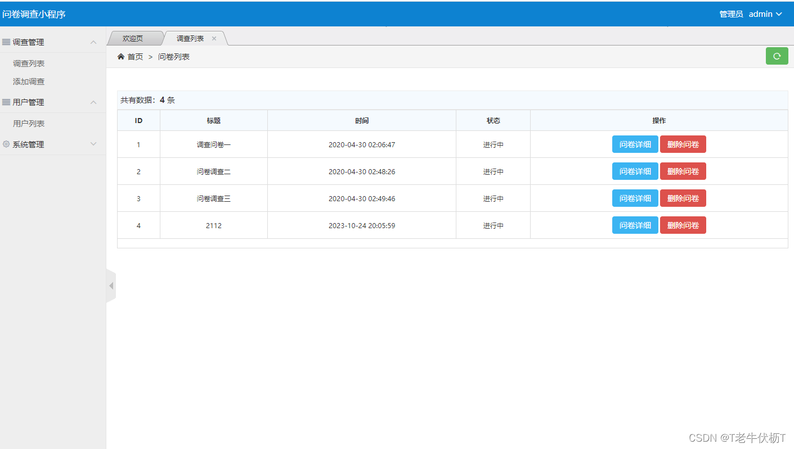The width and height of the screenshot is (794, 449).
Task: Collapse the 调查管理 menu chevron
Action: [x=93, y=42]
